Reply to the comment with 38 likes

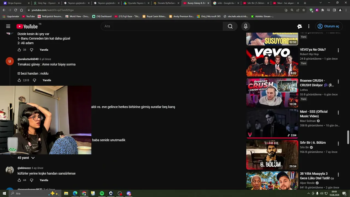point(44,50)
